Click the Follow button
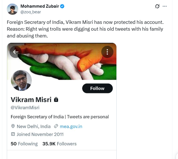This screenshot has width=178, height=159. (x=97, y=88)
